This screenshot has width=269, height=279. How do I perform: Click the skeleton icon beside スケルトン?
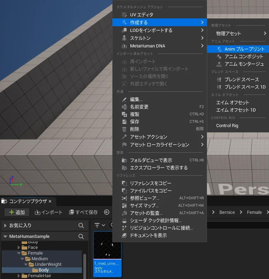click(124, 38)
